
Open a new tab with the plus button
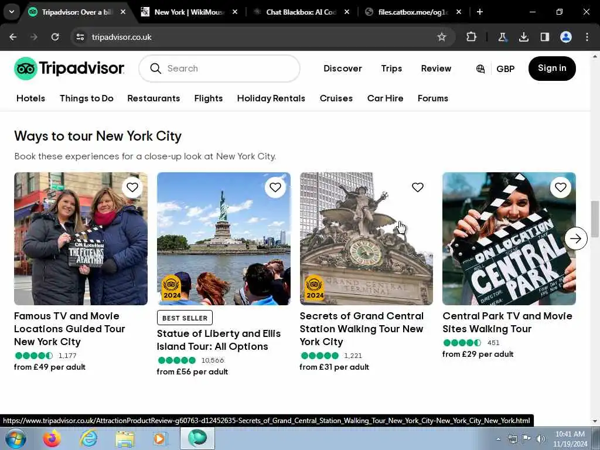pos(480,12)
